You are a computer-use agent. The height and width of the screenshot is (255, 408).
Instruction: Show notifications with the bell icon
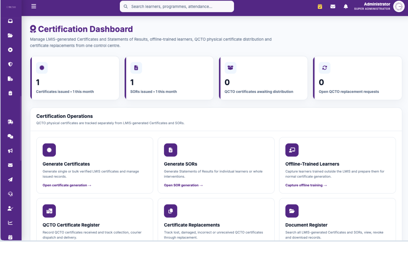coord(346,7)
